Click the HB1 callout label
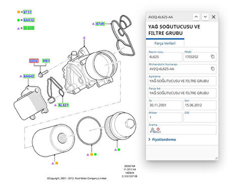228x188 pixels. tap(46, 61)
